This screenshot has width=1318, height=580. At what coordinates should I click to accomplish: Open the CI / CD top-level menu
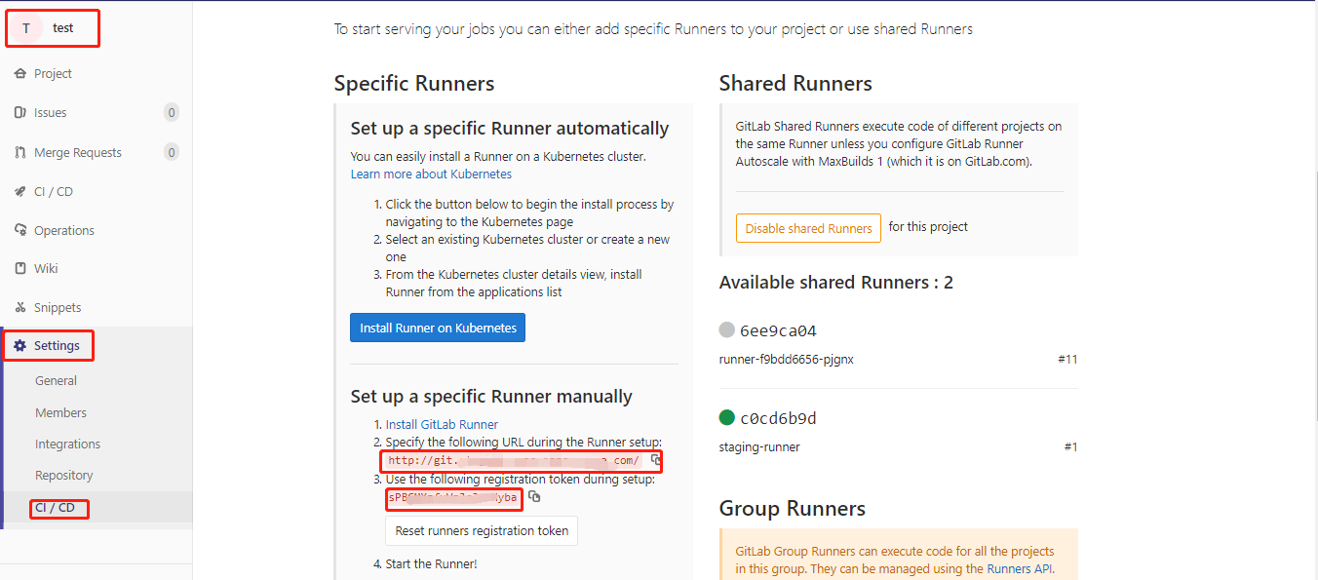[x=54, y=192]
